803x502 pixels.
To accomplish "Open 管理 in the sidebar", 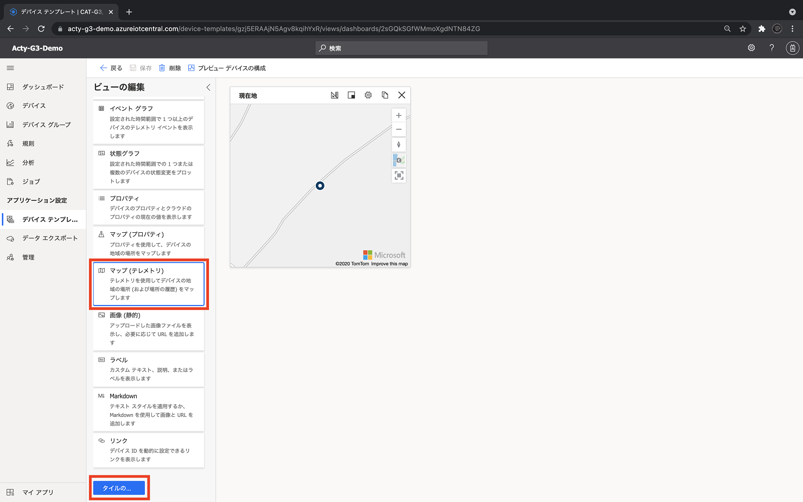I will 43,257.
